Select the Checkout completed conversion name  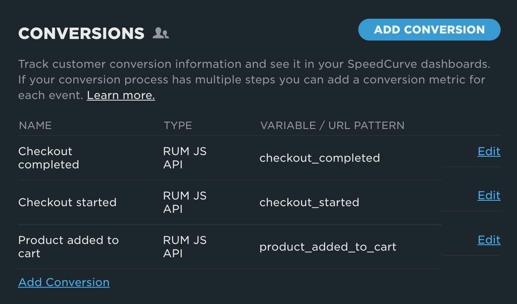coord(48,158)
